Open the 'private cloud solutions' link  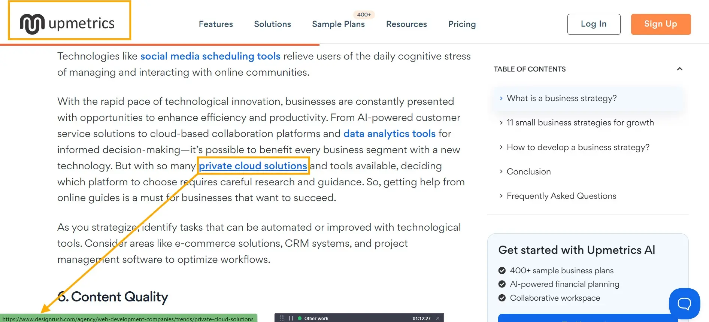[x=253, y=166]
